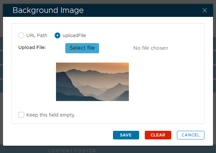Click the Keep this field empty label
The height and width of the screenshot is (153, 216).
click(x=50, y=115)
